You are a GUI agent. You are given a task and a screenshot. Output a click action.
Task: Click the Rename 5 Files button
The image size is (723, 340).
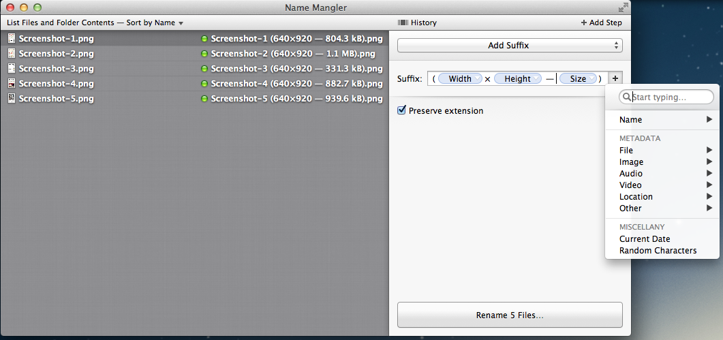pyautogui.click(x=510, y=315)
